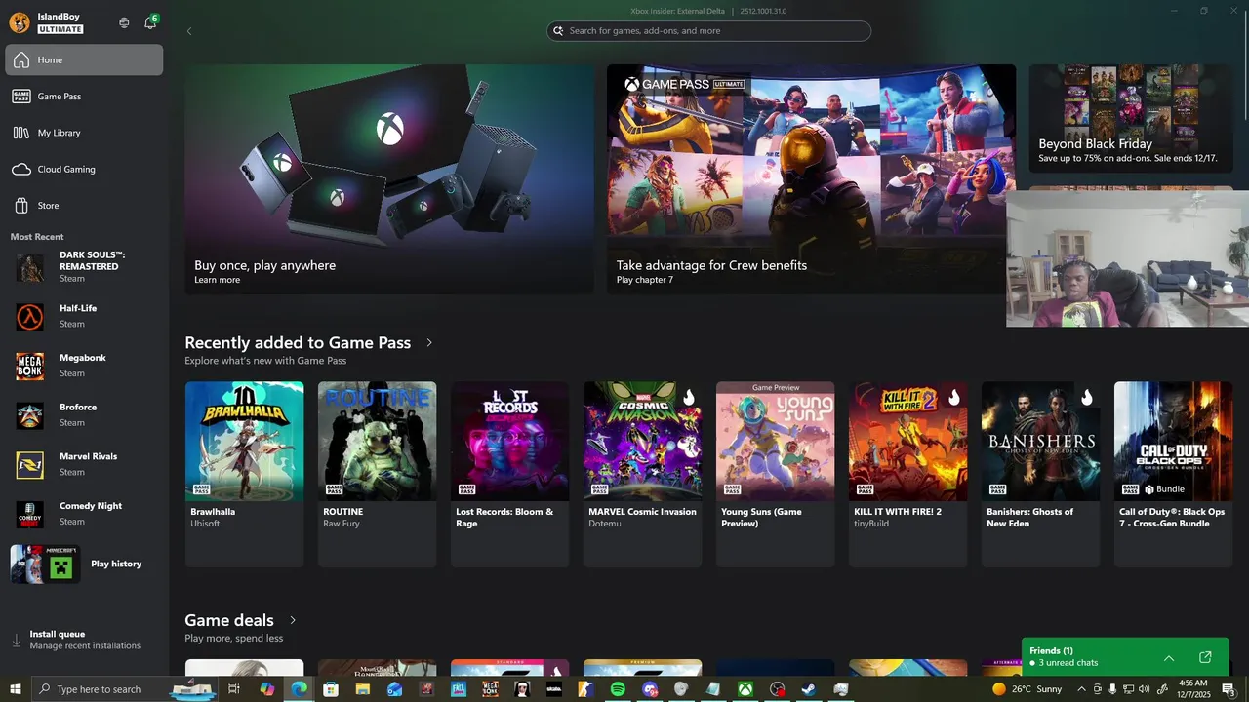Click the Store bag icon

21,206
